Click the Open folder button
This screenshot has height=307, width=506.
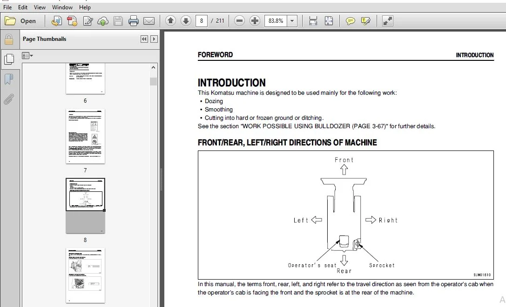tap(20, 21)
